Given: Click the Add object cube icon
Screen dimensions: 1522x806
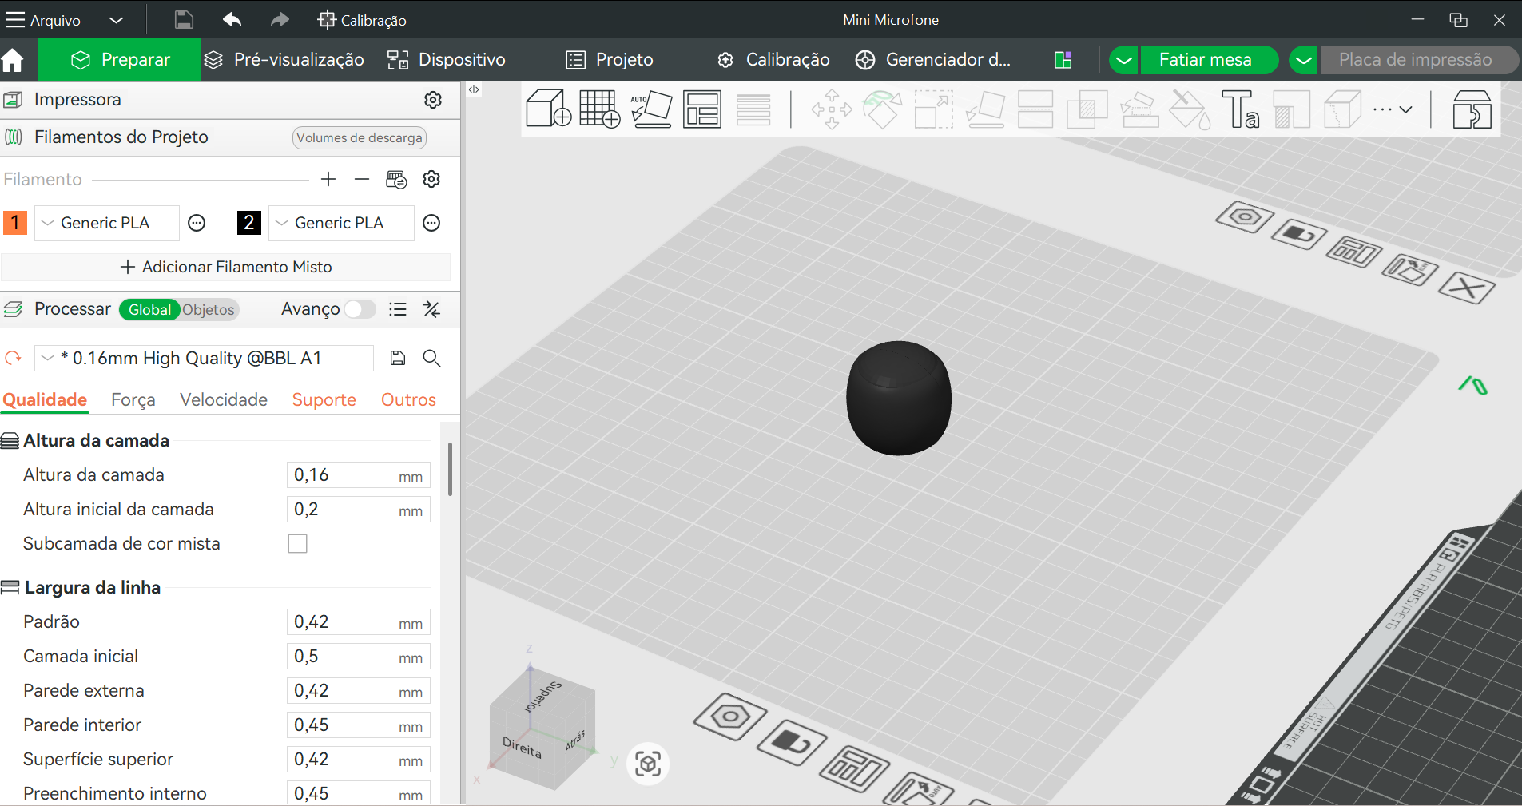Looking at the screenshot, I should 549,109.
